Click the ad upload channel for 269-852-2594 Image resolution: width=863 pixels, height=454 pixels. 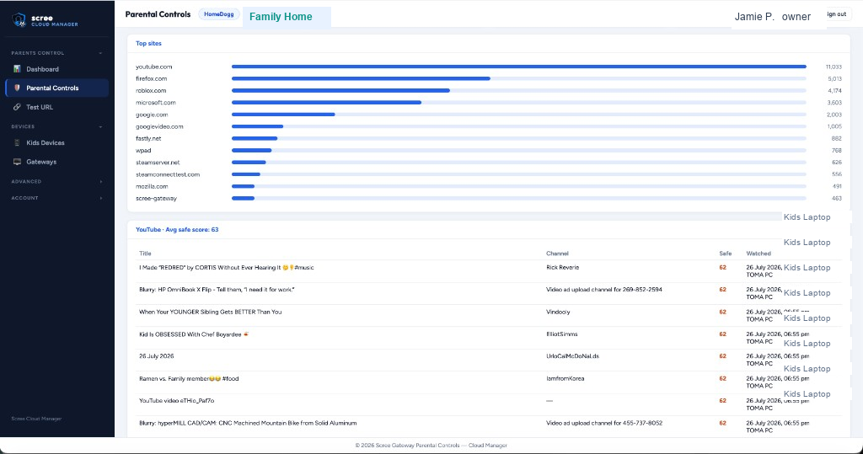click(604, 290)
